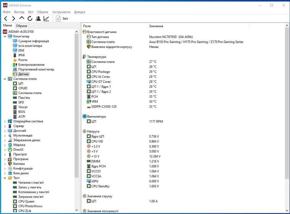
Task: Open the Інструменти menu
Action: click(x=61, y=12)
